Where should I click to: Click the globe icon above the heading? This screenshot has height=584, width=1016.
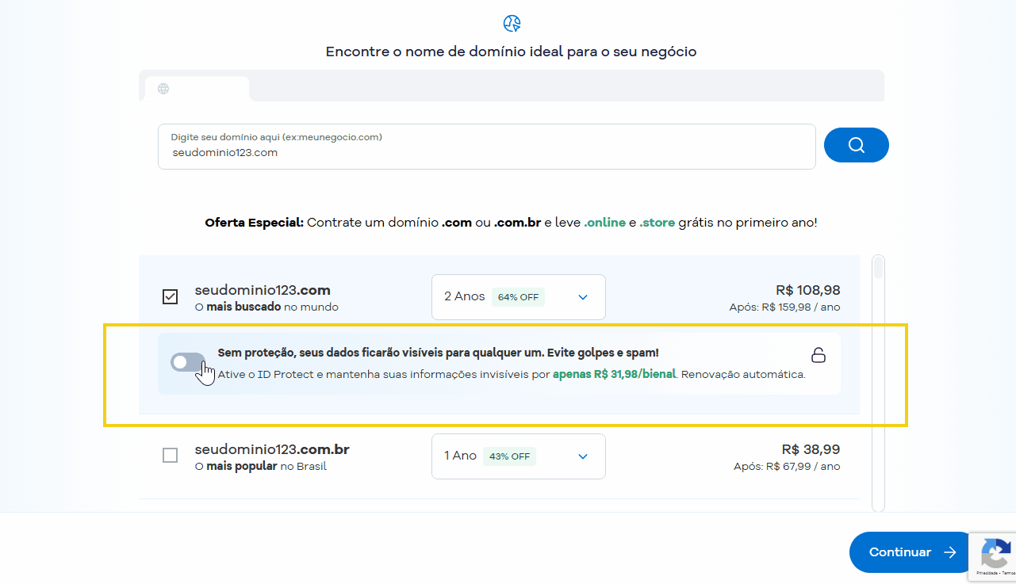pos(512,23)
